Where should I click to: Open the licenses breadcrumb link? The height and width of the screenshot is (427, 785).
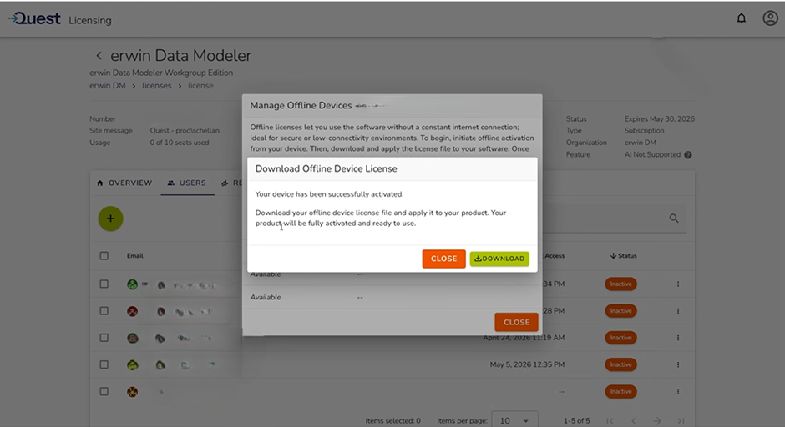157,86
